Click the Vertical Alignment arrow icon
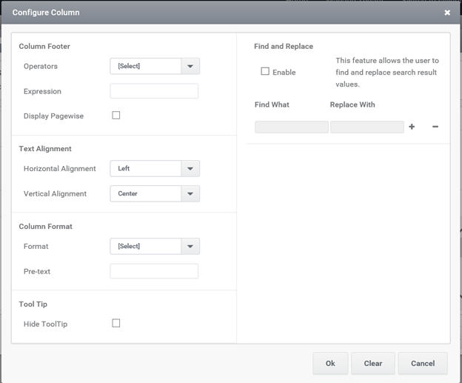 190,193
